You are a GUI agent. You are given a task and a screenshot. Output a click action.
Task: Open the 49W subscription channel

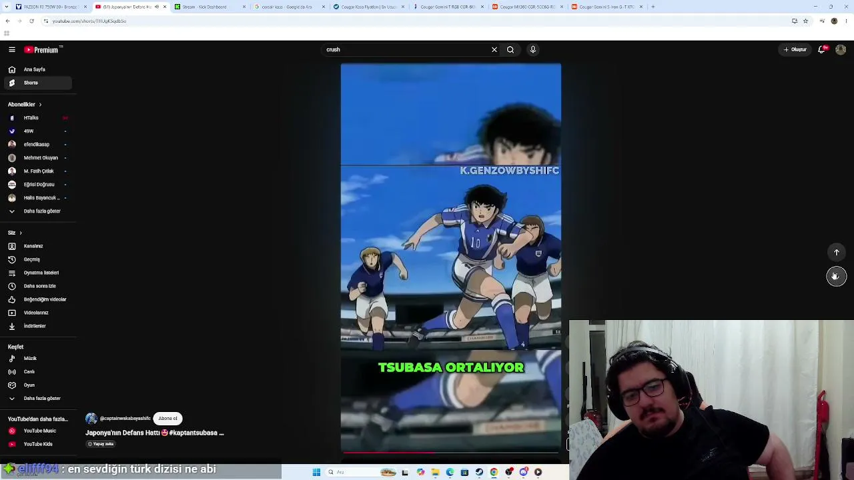coord(38,131)
